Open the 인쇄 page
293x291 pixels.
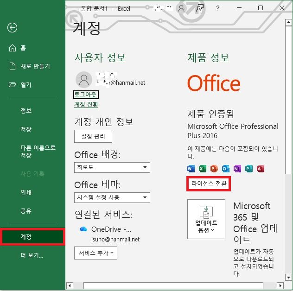(26, 192)
